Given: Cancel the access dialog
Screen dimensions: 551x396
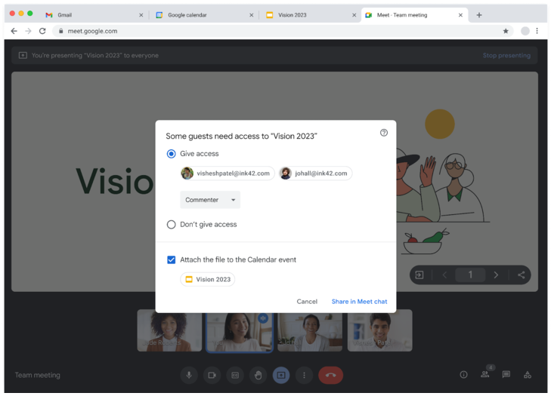Looking at the screenshot, I should pos(307,302).
